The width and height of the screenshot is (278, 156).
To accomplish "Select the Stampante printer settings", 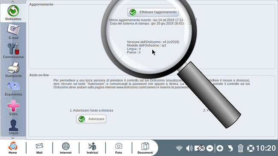I will tap(13, 70).
